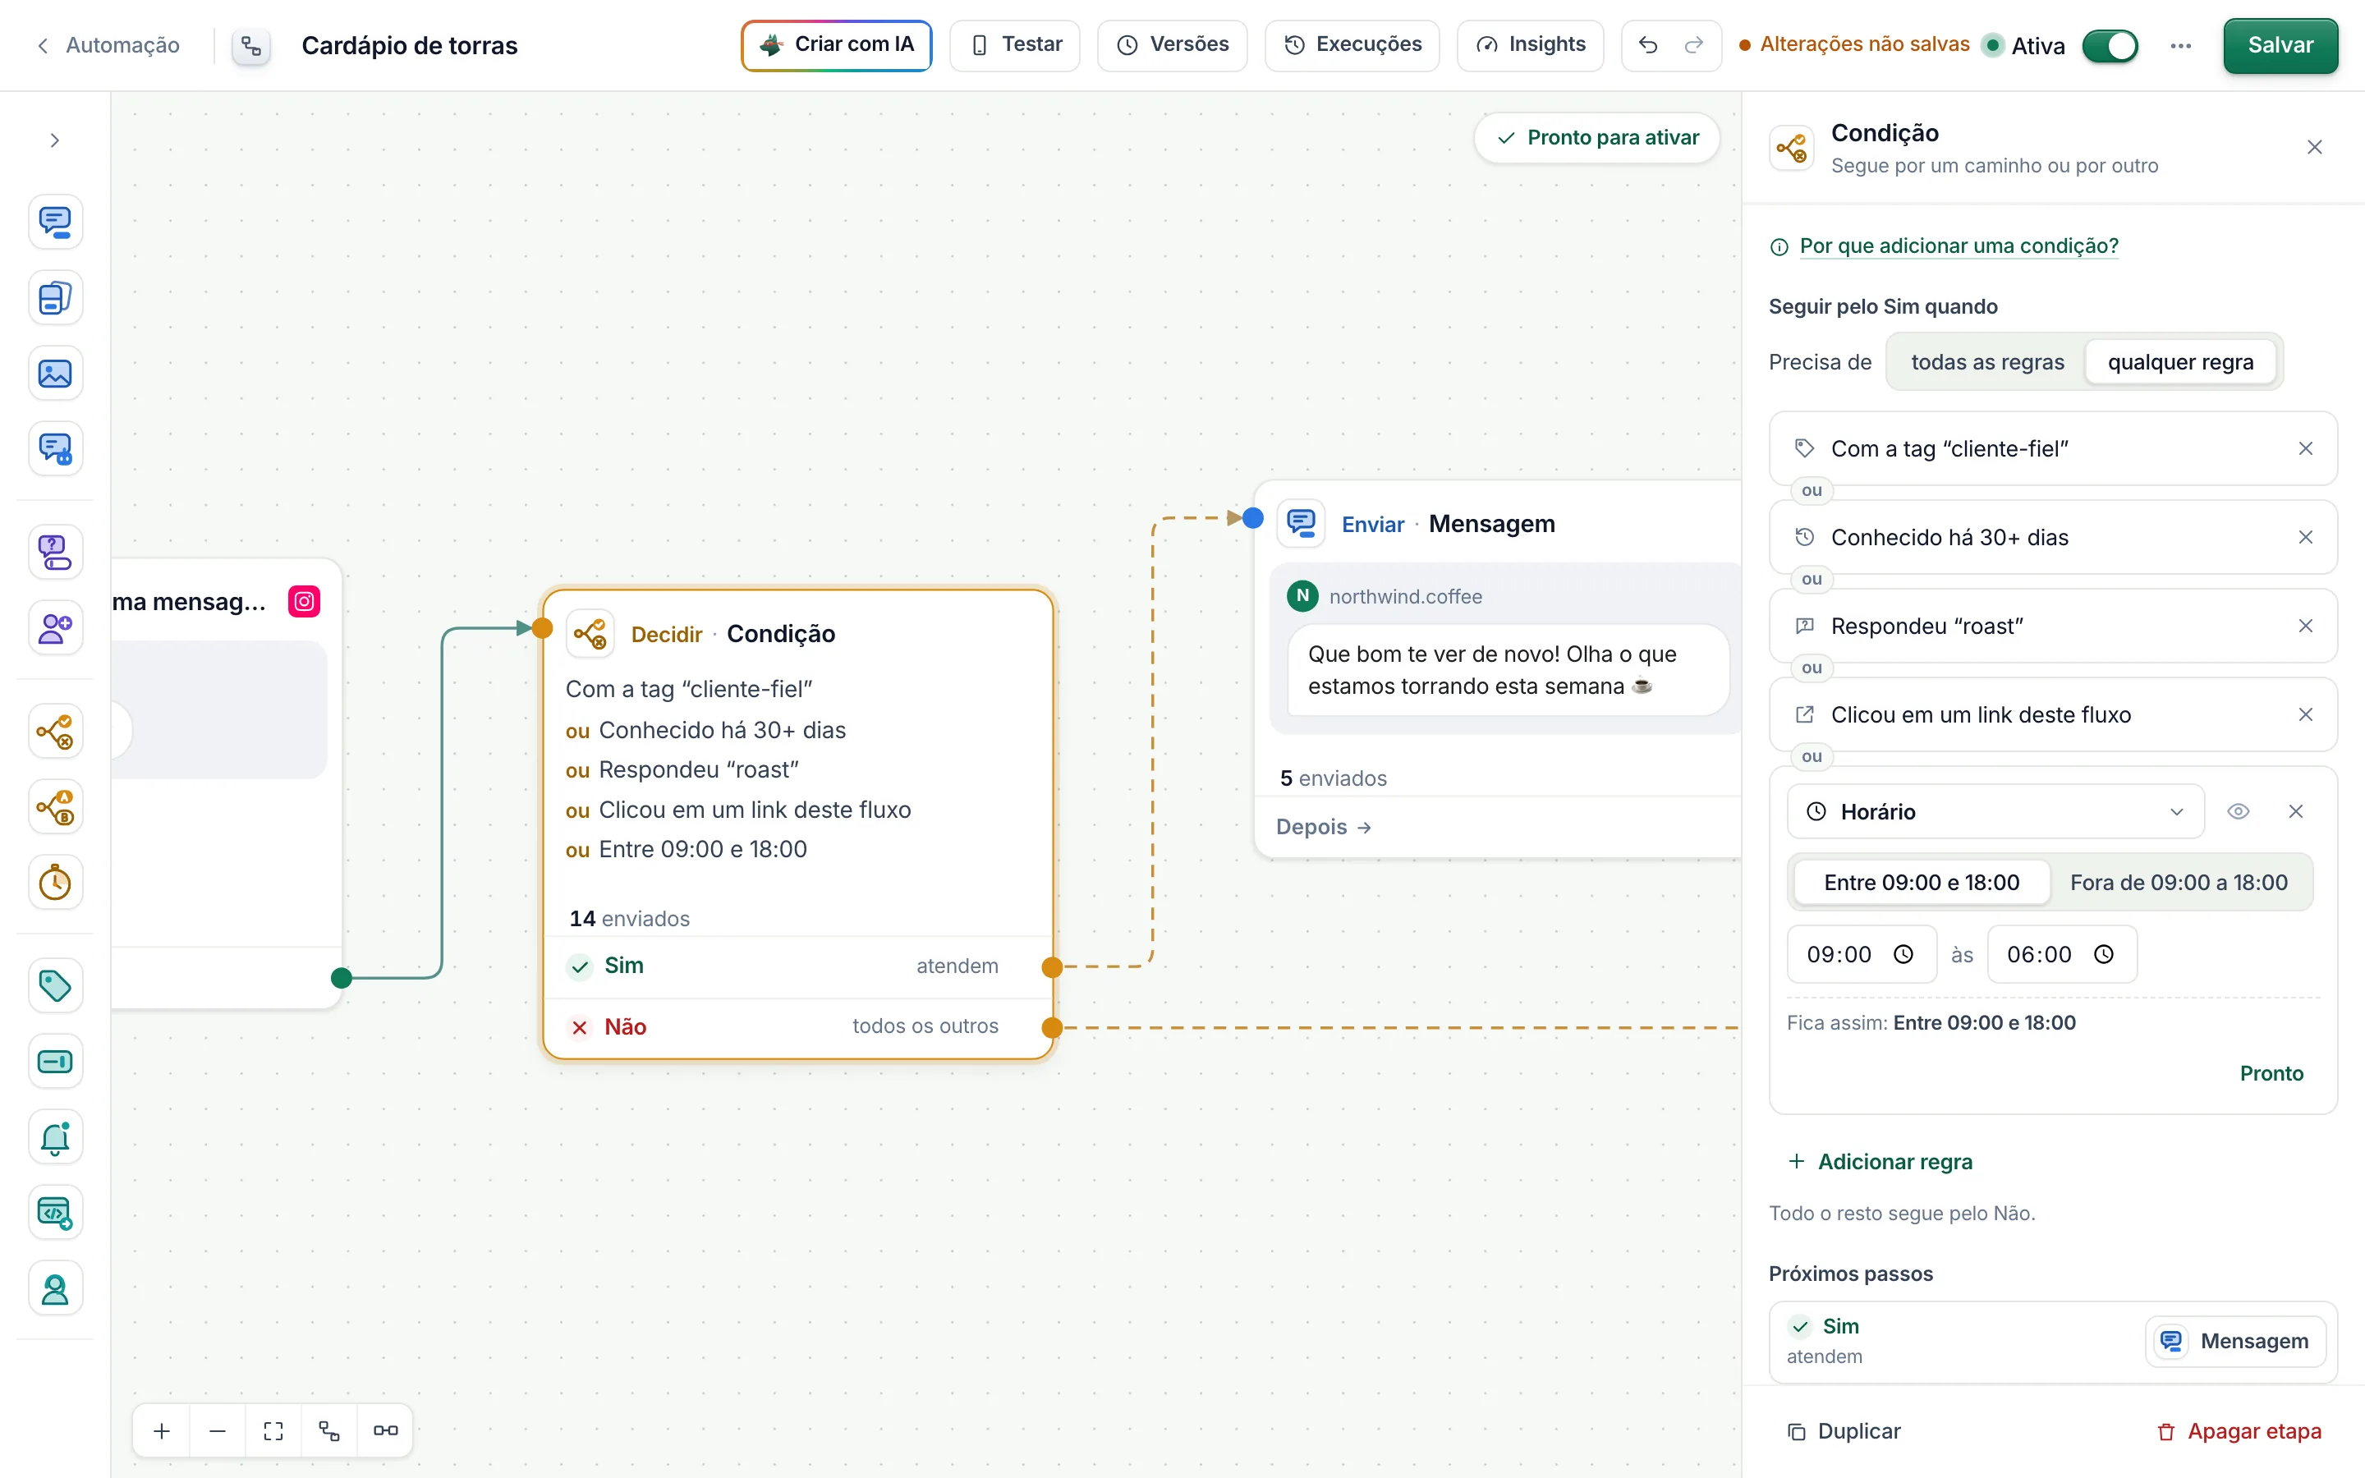The image size is (2365, 1478).
Task: Choose 'Entre 09:00 e 18:00' mode
Action: pyautogui.click(x=1922, y=883)
